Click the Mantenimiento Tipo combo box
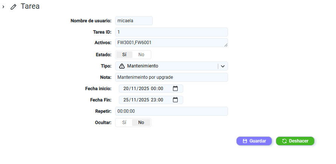The image size is (336, 164). [x=172, y=66]
